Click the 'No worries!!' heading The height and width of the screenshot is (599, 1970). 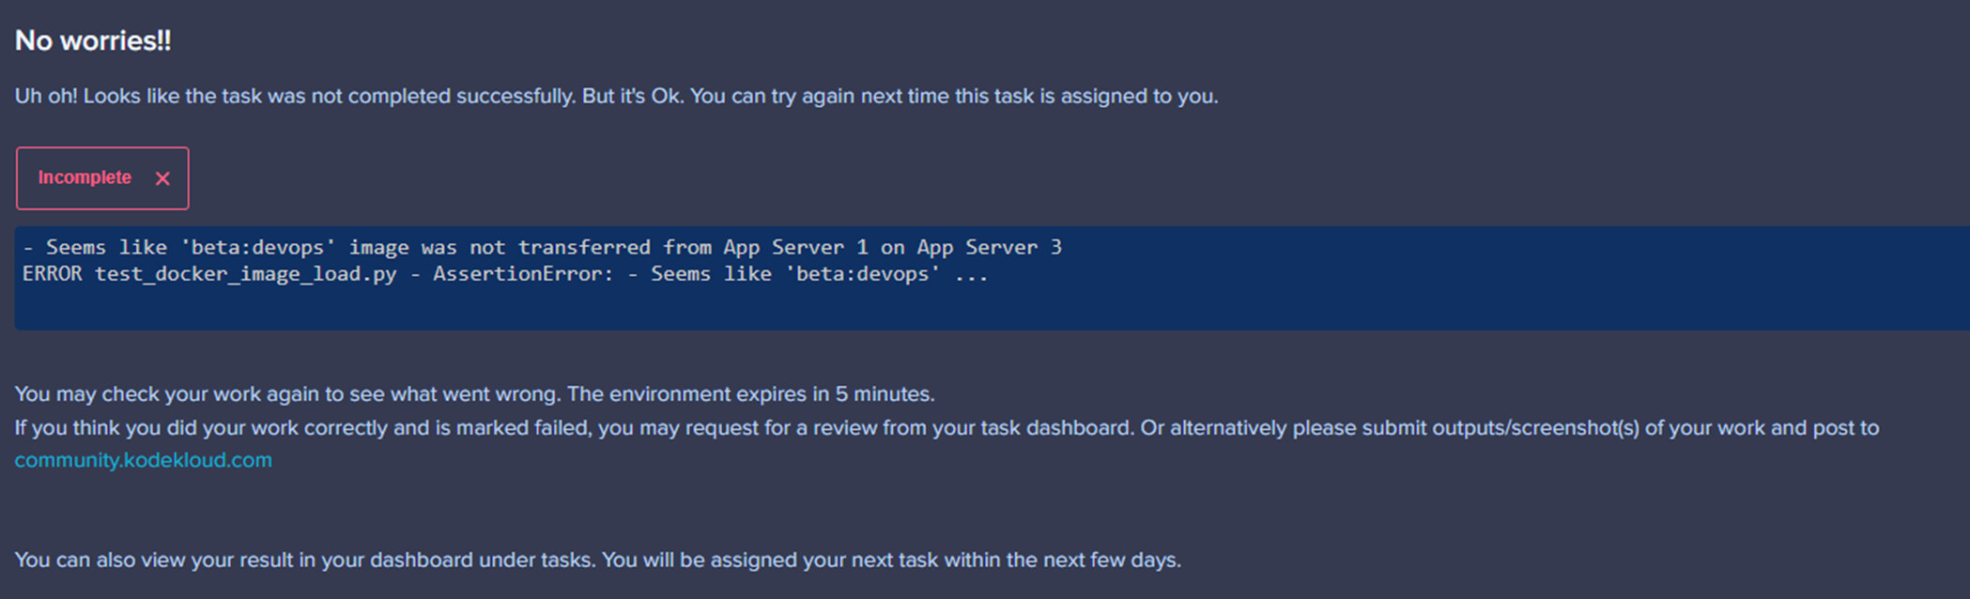coord(93,40)
